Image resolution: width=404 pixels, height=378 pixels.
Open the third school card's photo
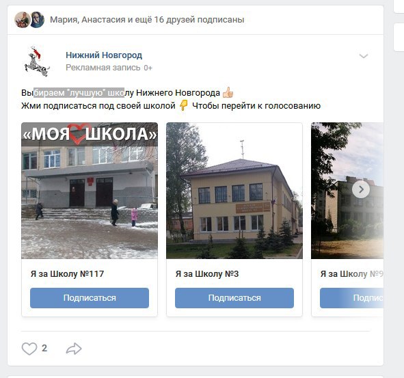pyautogui.click(x=347, y=191)
